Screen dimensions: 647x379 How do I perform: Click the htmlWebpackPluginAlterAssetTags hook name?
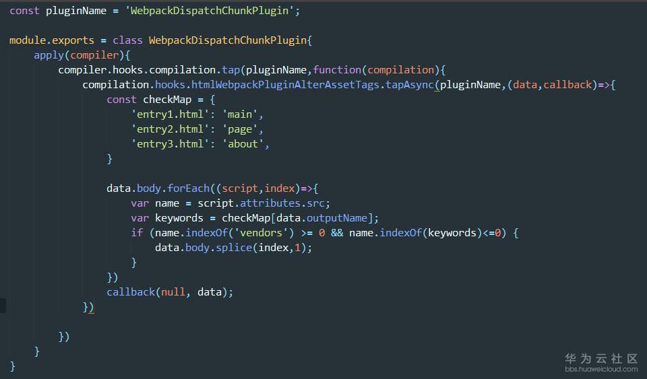[x=285, y=85]
